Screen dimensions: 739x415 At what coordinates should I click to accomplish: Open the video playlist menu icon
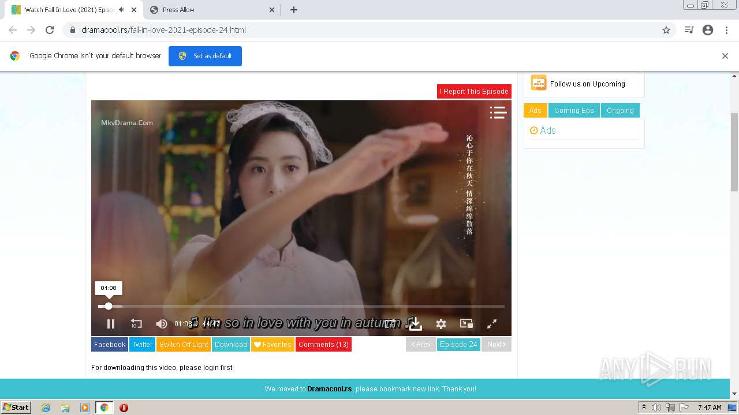498,113
